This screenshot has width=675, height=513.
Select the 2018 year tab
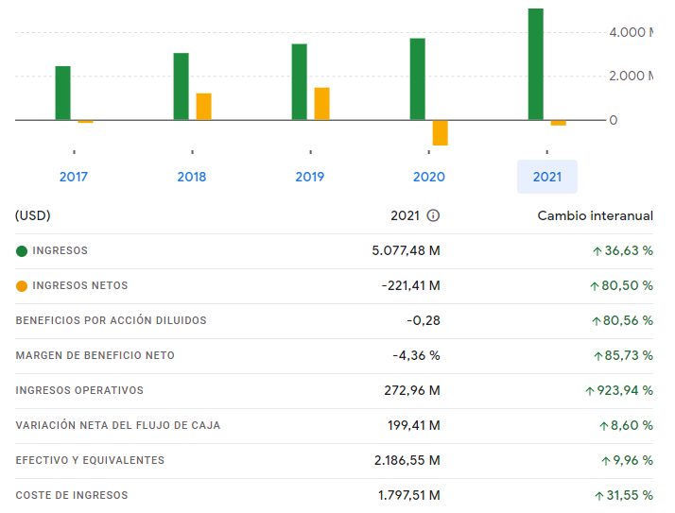point(192,177)
